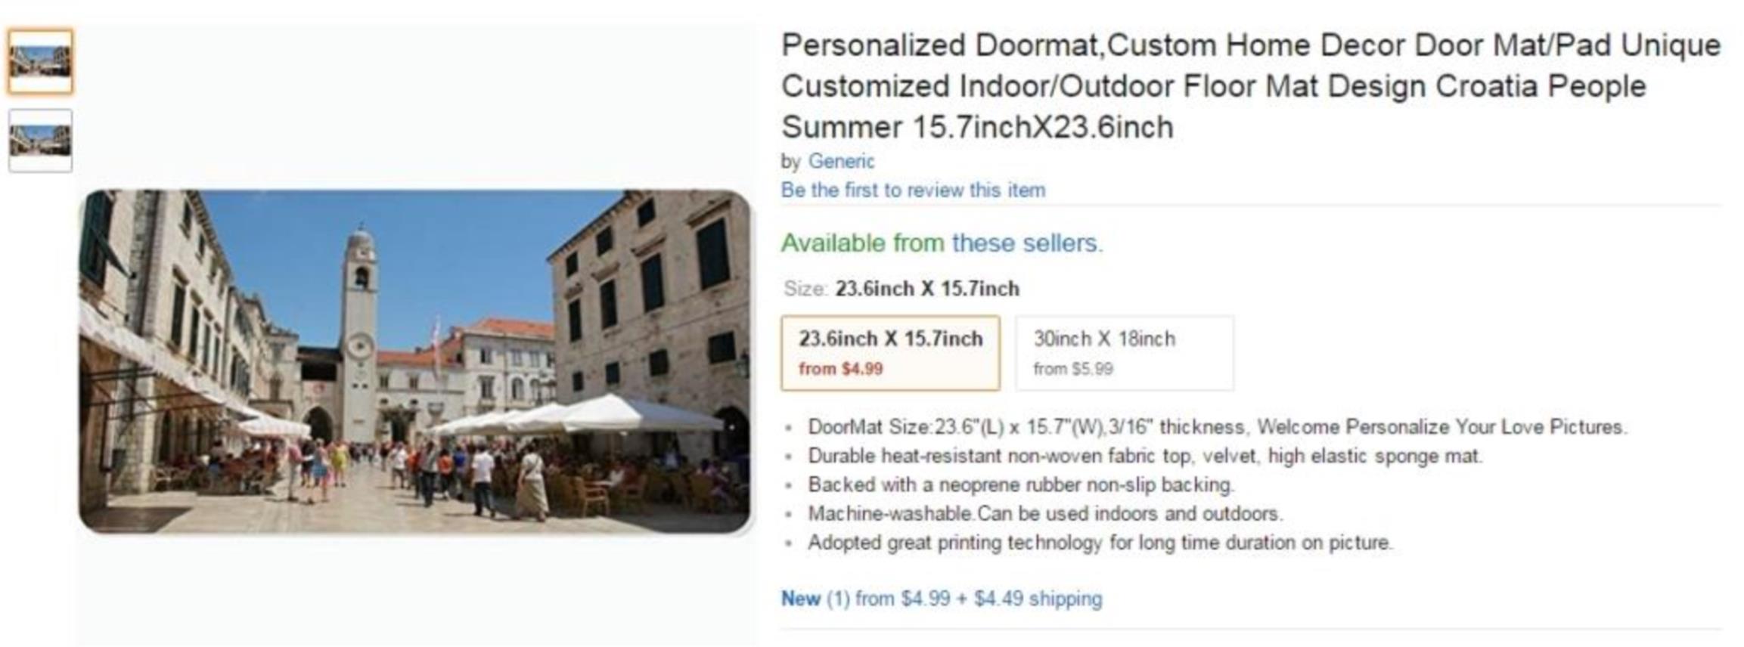The width and height of the screenshot is (1744, 647).
Task: Click the green Available from text
Action: coord(862,243)
